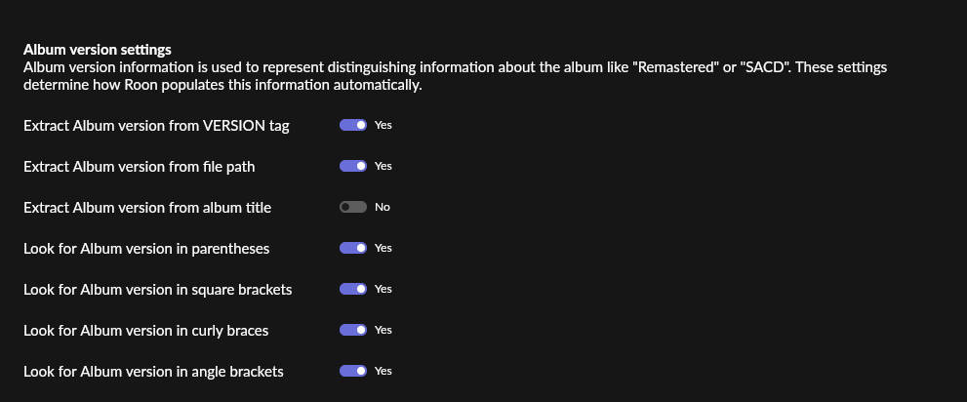Select 'Extract Album version from album title' label
967x402 pixels.
147,208
